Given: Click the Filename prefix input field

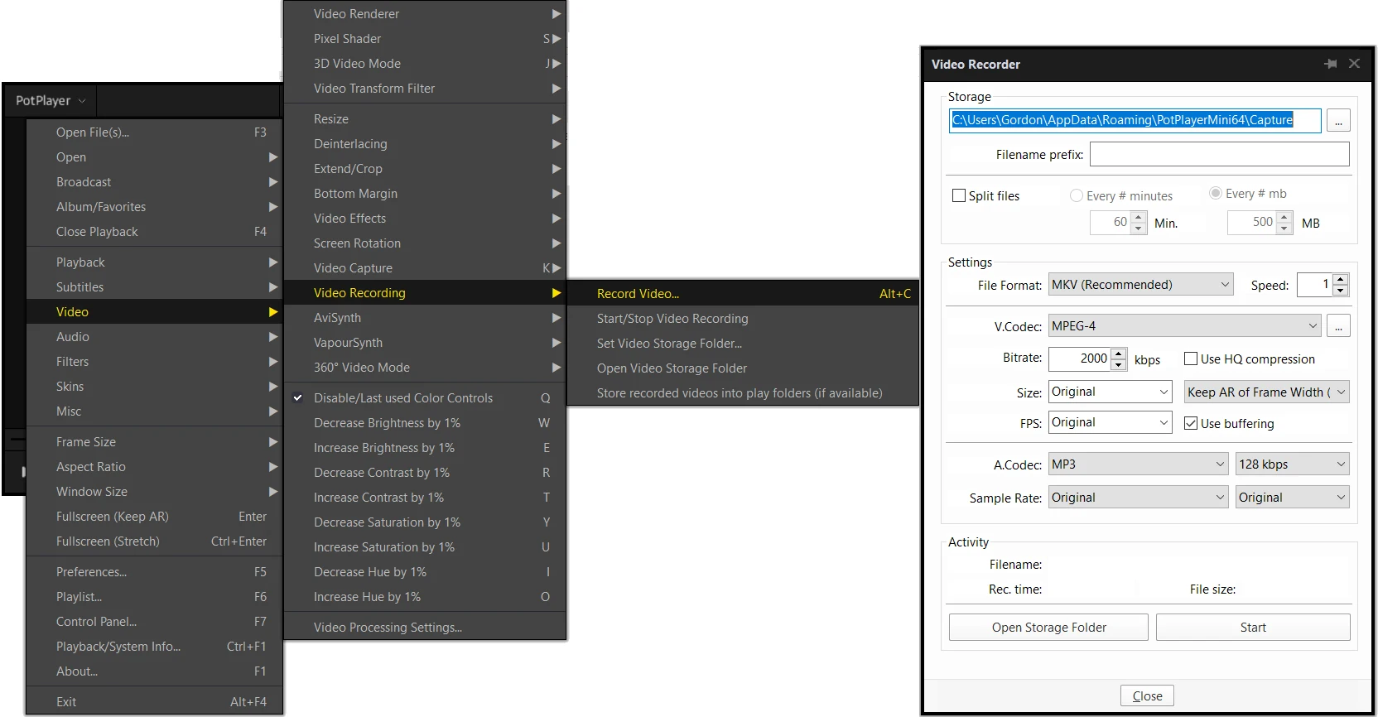Looking at the screenshot, I should (x=1219, y=154).
